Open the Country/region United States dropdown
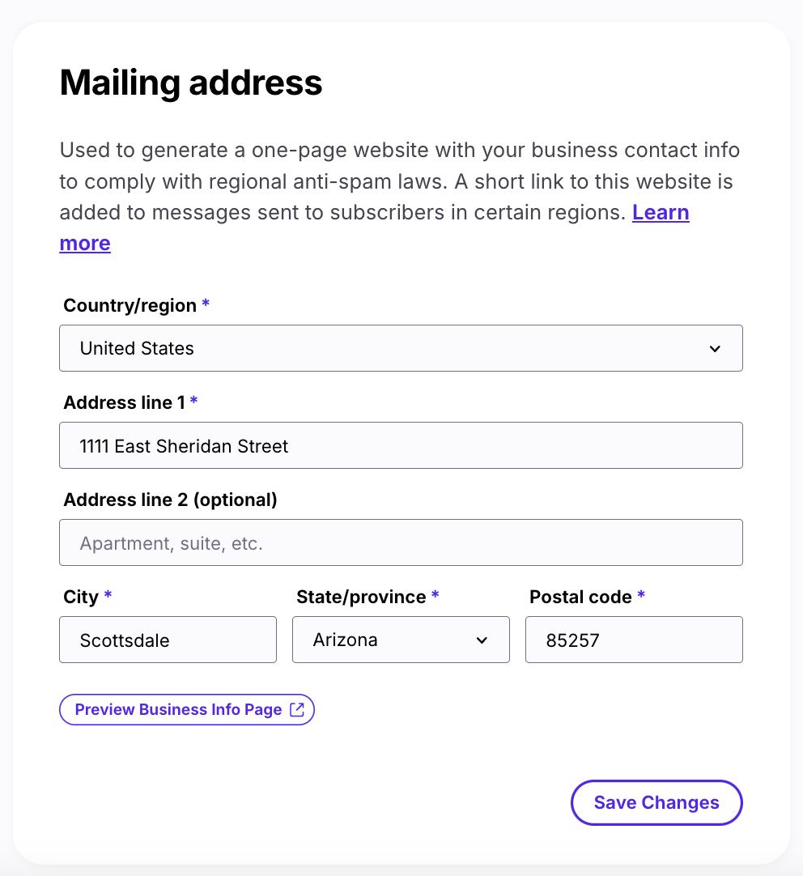The height and width of the screenshot is (876, 803). point(401,348)
